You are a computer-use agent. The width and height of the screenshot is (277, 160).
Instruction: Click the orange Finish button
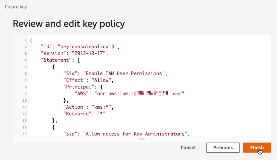click(x=257, y=148)
